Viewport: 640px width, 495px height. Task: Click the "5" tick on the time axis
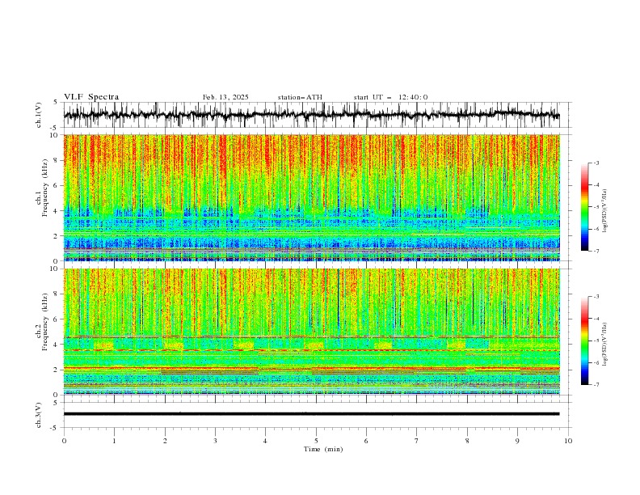[x=316, y=441]
